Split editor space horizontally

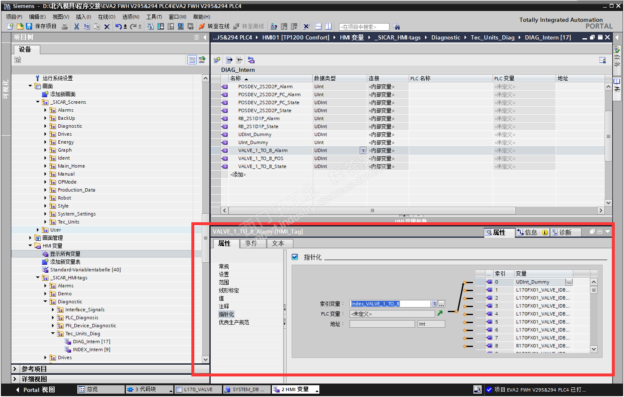tap(319, 26)
